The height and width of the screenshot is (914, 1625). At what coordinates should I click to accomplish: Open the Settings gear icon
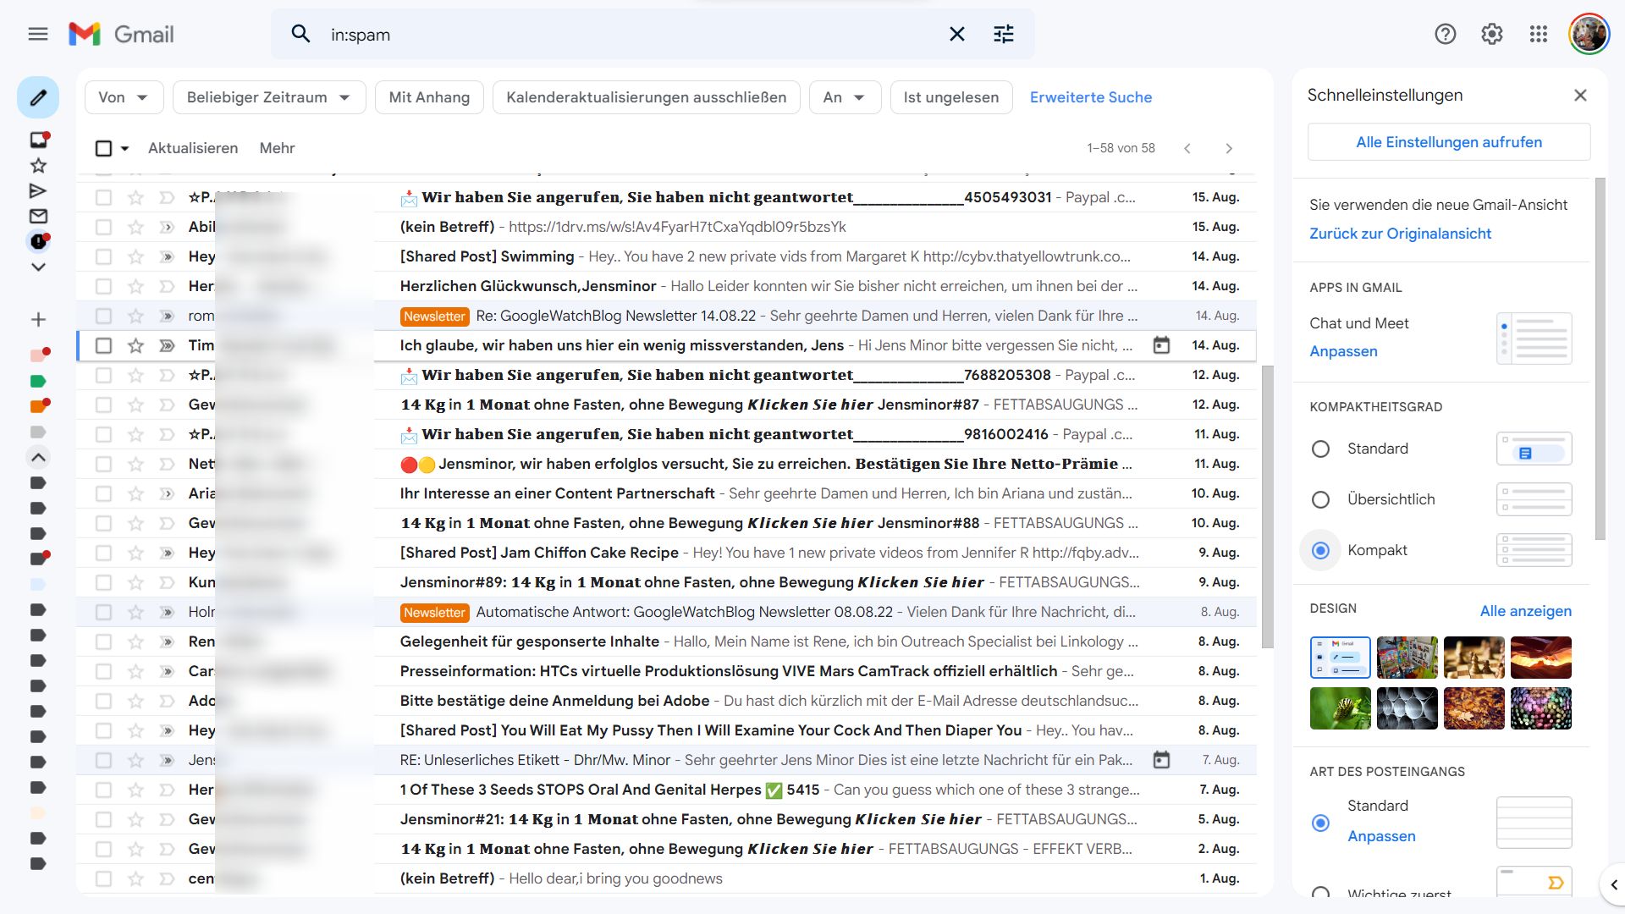1491,35
